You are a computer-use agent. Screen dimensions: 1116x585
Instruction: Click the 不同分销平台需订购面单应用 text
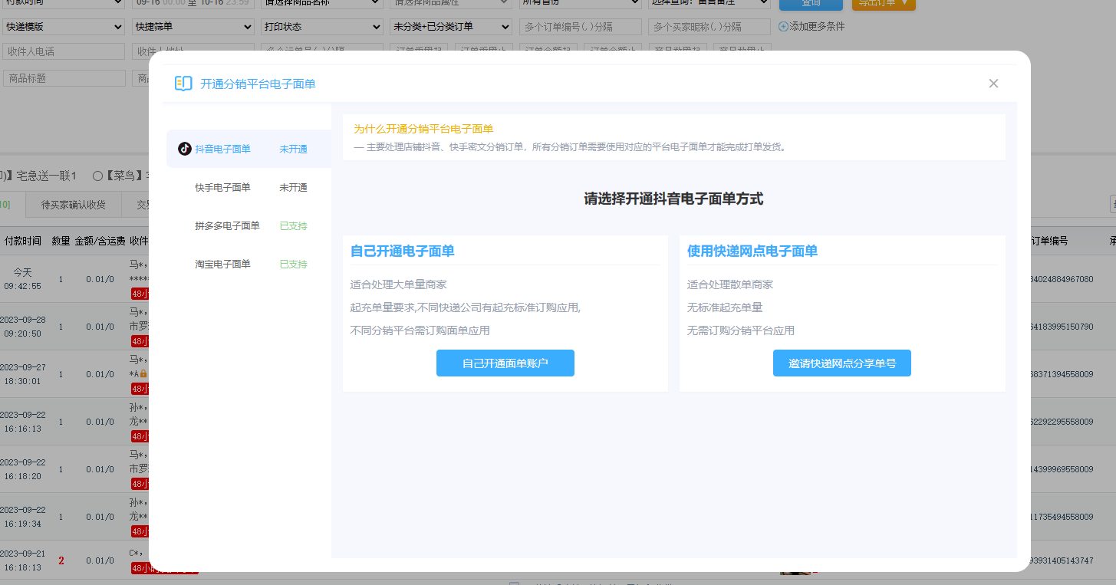(x=420, y=330)
